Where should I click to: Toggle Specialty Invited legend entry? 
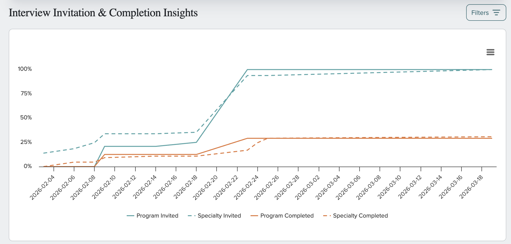[x=214, y=216]
